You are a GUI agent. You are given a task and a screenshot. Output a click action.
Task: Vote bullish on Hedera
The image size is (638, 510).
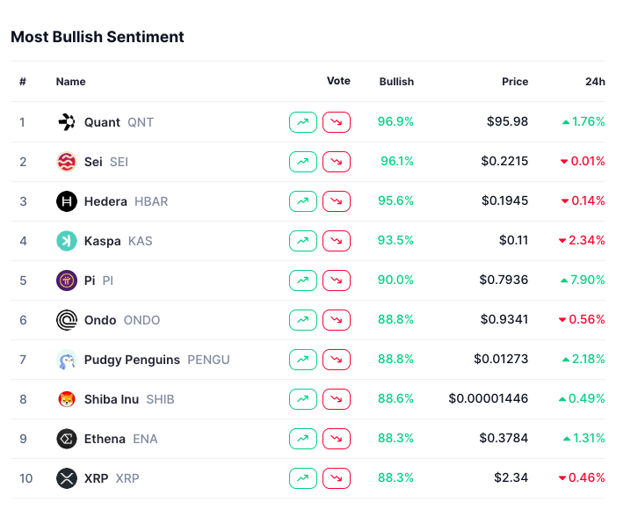[x=302, y=201]
